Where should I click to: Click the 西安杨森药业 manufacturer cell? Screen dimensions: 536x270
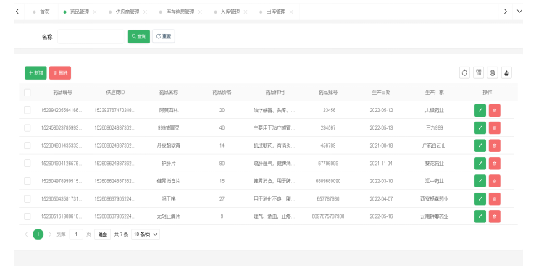coord(434,198)
